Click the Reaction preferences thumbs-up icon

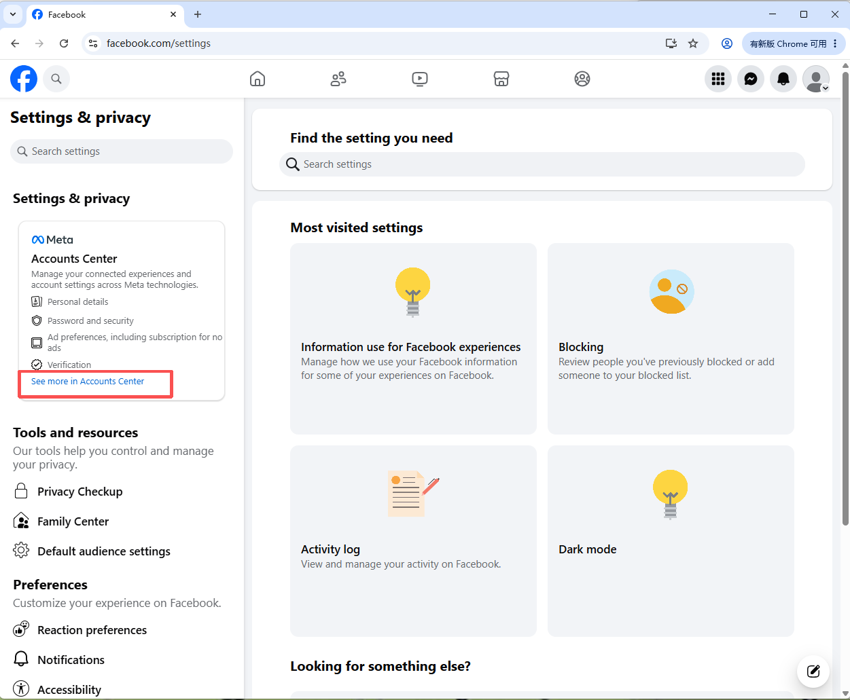[x=21, y=629]
